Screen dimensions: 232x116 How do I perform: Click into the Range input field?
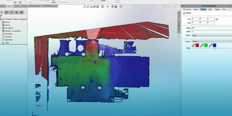[211, 28]
